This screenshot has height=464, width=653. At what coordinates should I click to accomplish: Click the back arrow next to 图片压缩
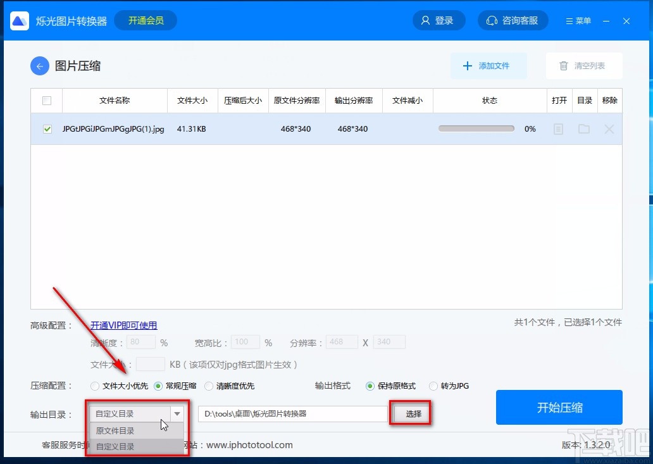(x=39, y=65)
